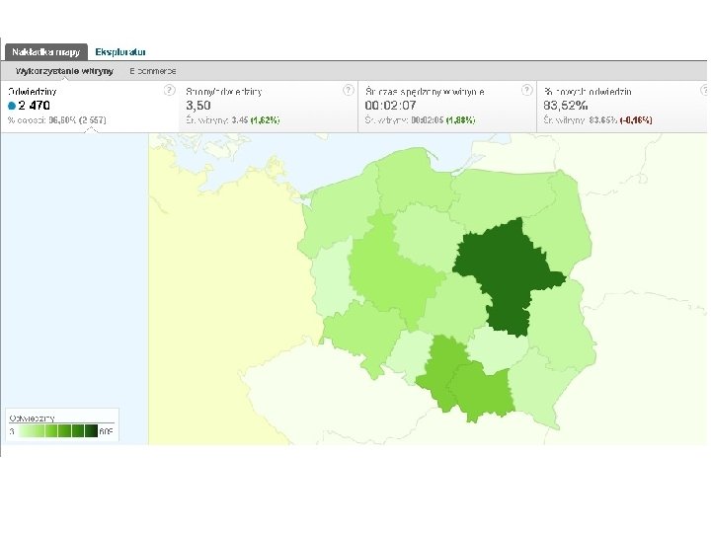Open help icon for Strony/odwiedziny metric
The width and height of the screenshot is (711, 533).
348,90
